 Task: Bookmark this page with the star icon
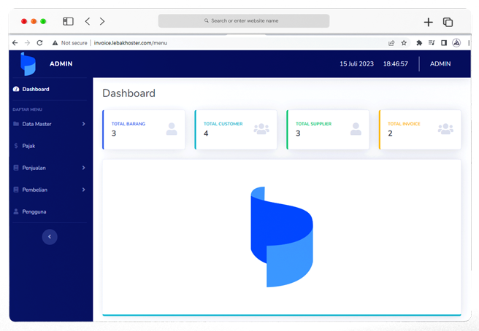click(x=404, y=43)
